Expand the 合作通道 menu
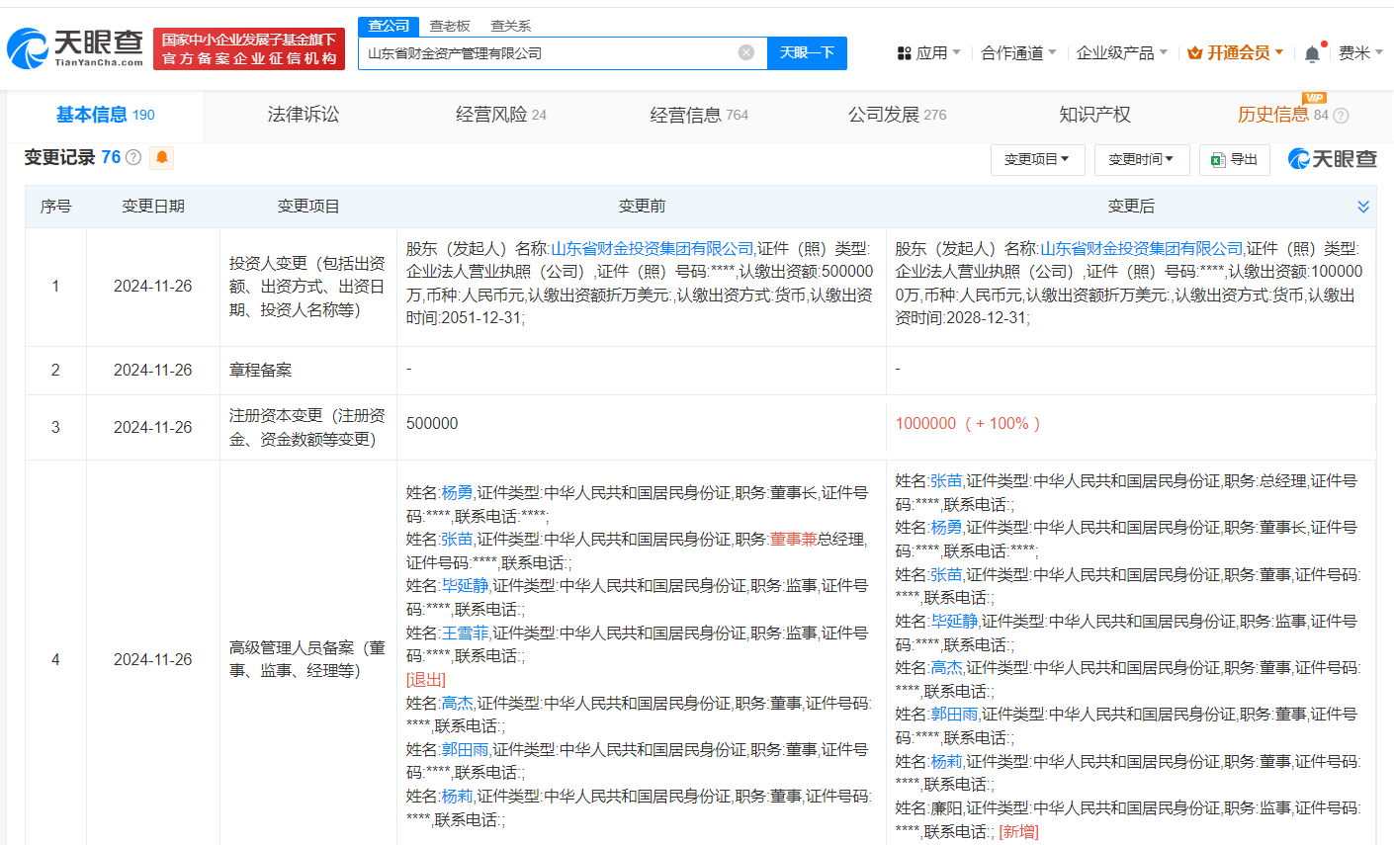1394x845 pixels. tap(1018, 53)
